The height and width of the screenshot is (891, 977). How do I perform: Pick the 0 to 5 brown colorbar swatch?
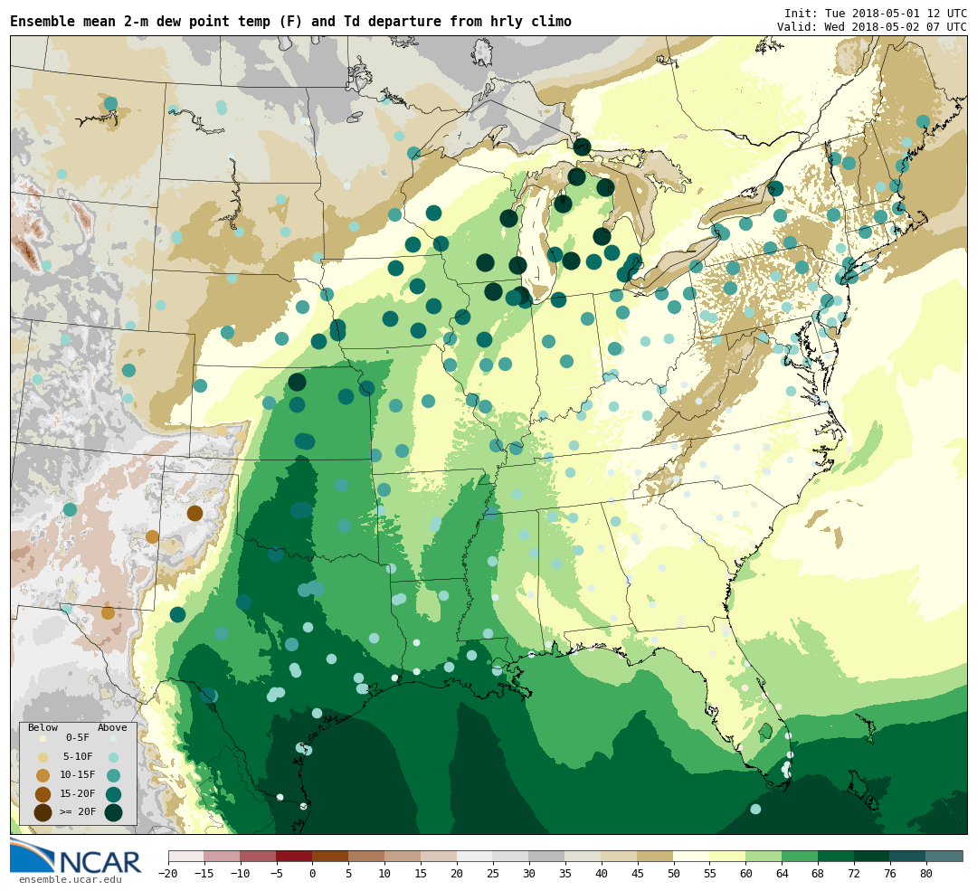(x=331, y=857)
